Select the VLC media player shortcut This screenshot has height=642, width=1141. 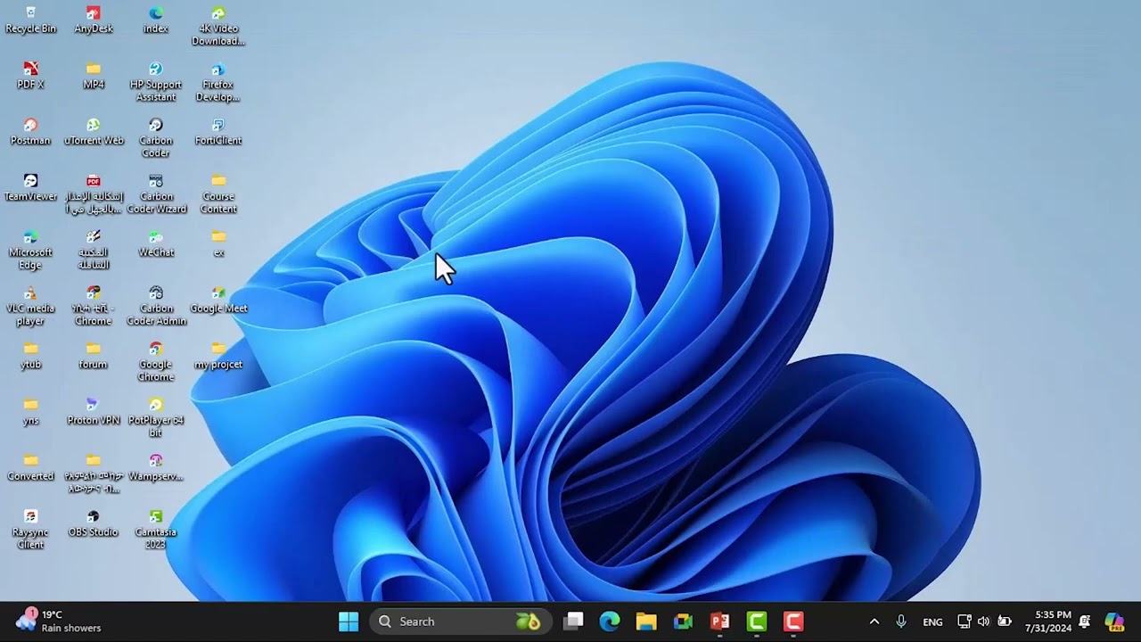tap(30, 308)
